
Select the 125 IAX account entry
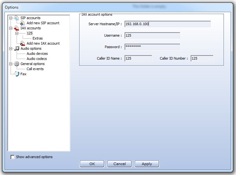pos(30,33)
